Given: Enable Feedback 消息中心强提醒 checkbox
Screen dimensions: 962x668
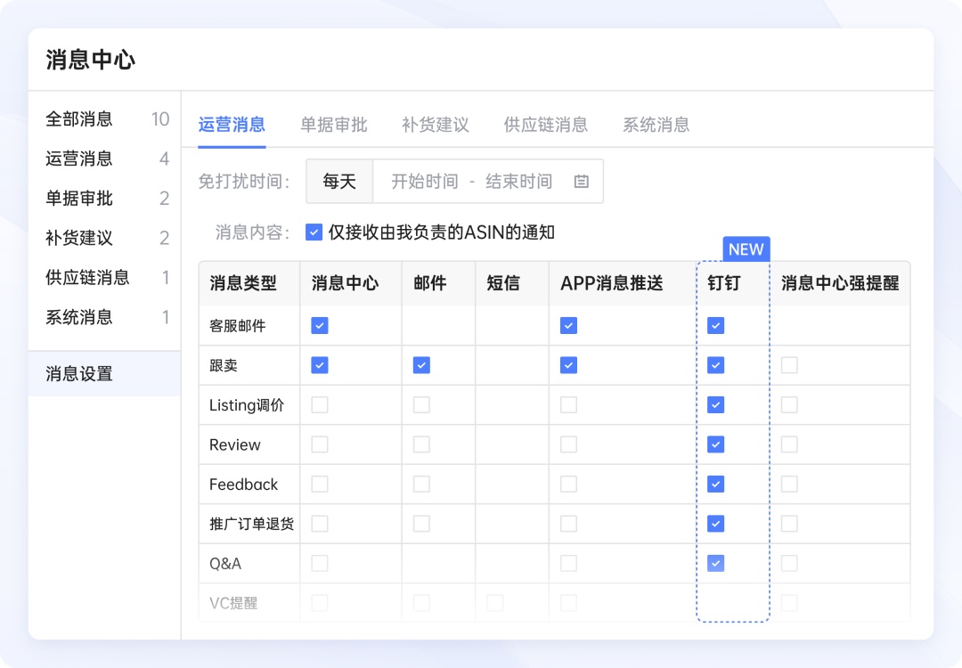Looking at the screenshot, I should tap(789, 484).
